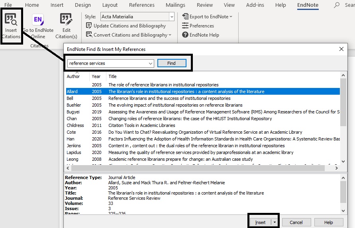Click results list scroll down arrow
Viewport: 355px width, 228px height.
pyautogui.click(x=343, y=162)
